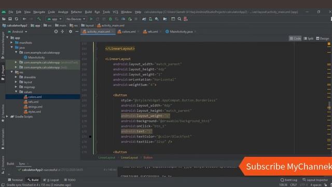Screen dimensions: 332x187
Task: Build project with the hammer icon
Action: pos(39,19)
